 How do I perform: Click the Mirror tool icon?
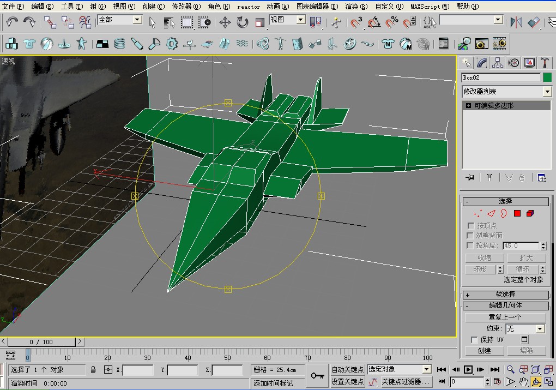pyautogui.click(x=516, y=22)
